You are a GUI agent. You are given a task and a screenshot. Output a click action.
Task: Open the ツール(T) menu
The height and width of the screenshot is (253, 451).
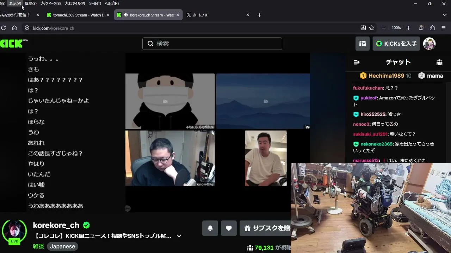[94, 4]
